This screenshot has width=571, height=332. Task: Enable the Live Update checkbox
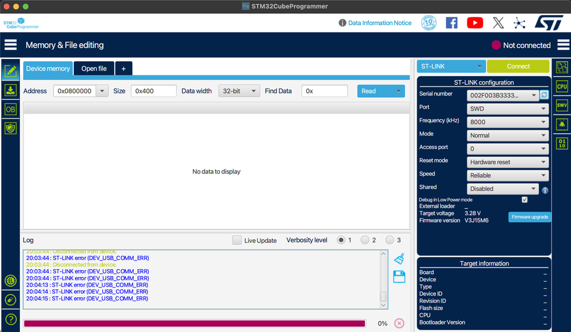click(x=237, y=240)
